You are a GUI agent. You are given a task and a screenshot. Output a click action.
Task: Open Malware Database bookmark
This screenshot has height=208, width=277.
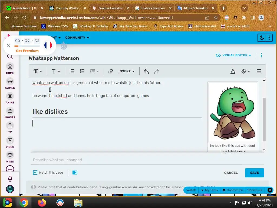pos(21,26)
